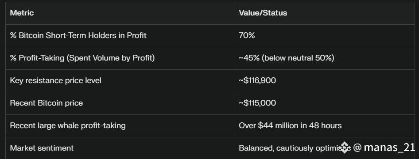Select the 'Market sentiment' row label
419x159 pixels.
coord(42,148)
